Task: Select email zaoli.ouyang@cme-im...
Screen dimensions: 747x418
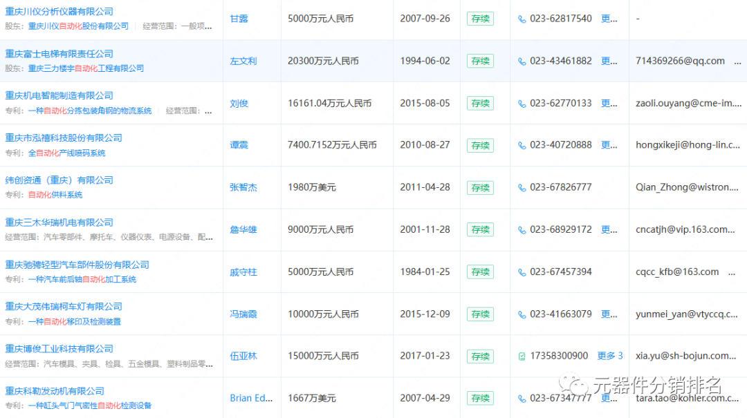Action: (x=688, y=104)
